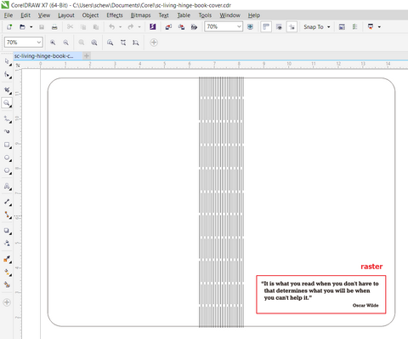Image resolution: width=408 pixels, height=339 pixels.
Task: Toggle Show Guidelines button
Action: (292, 27)
